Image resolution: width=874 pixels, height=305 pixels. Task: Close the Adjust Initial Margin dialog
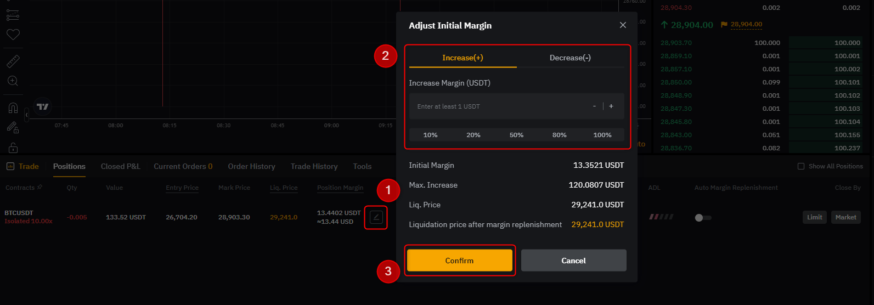623,25
